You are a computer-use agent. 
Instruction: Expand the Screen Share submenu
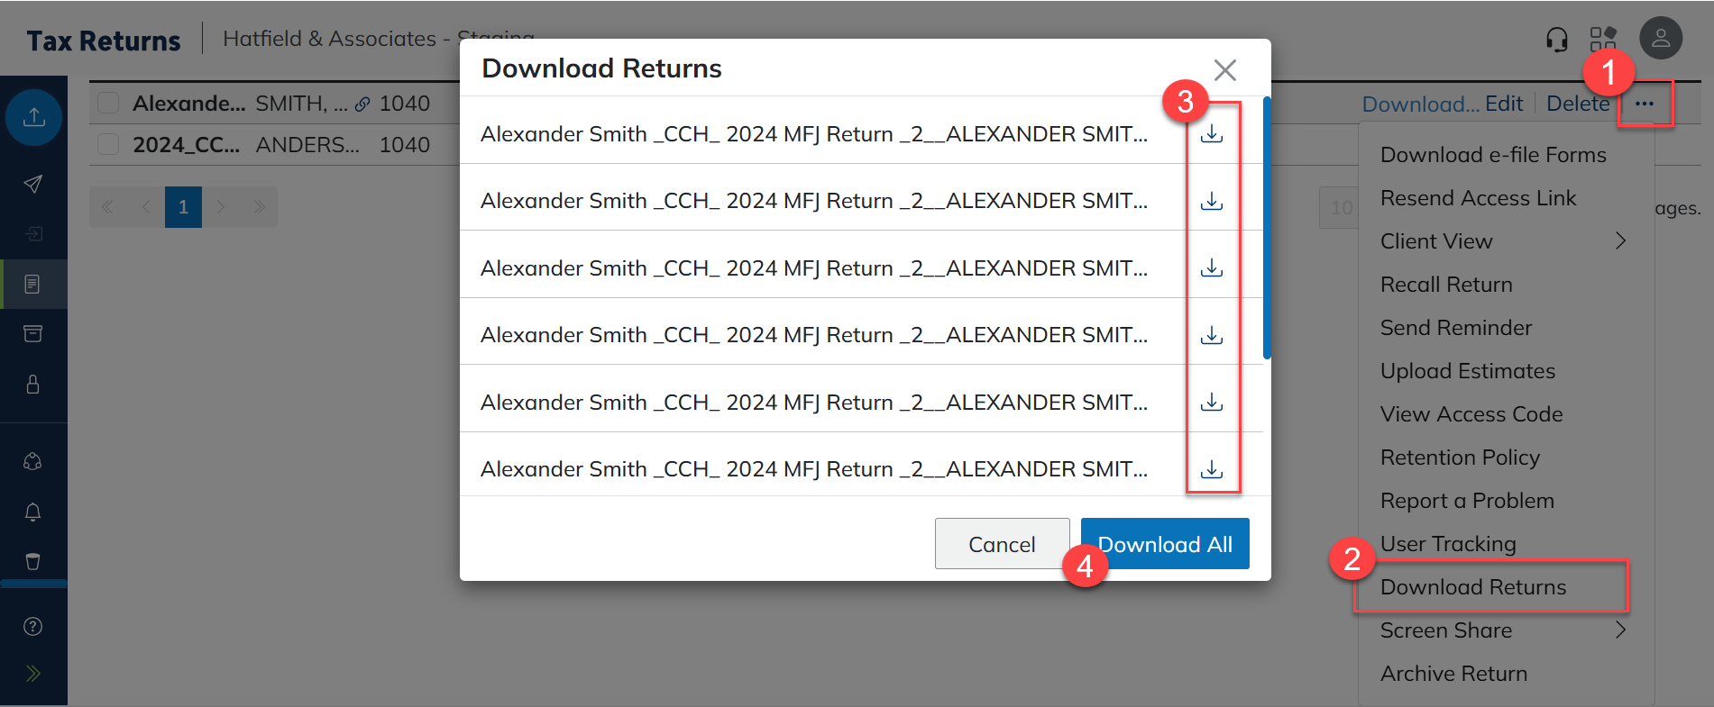click(x=1620, y=630)
